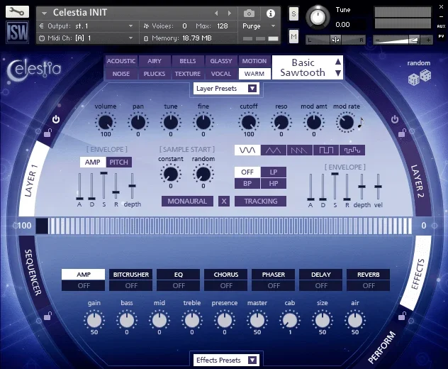The height and width of the screenshot is (369, 448).
Task: Select VOCAL category tab
Action: click(221, 74)
